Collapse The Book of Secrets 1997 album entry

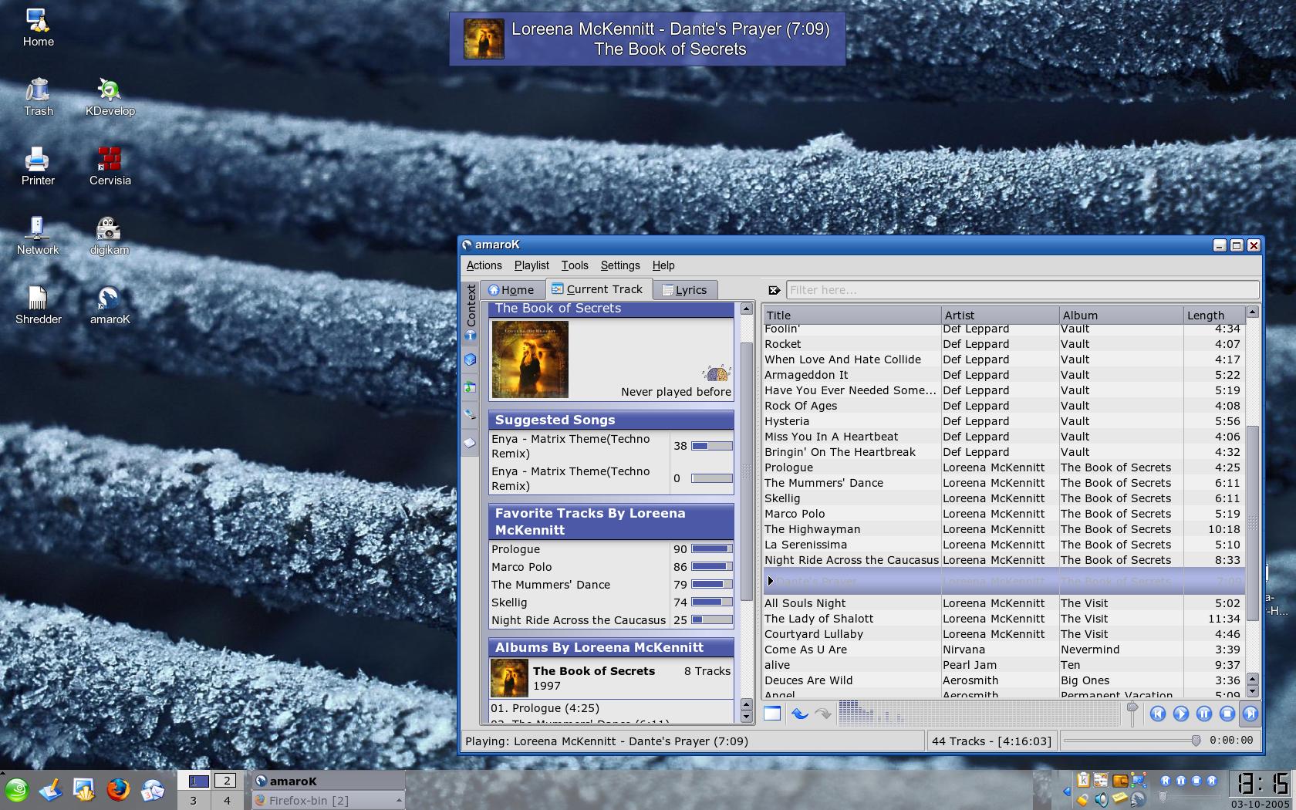click(x=611, y=678)
